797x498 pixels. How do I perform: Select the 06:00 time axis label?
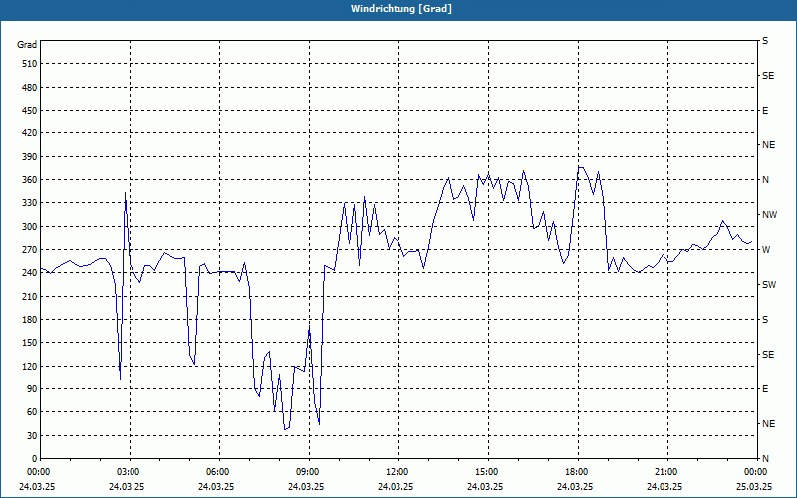pos(217,472)
